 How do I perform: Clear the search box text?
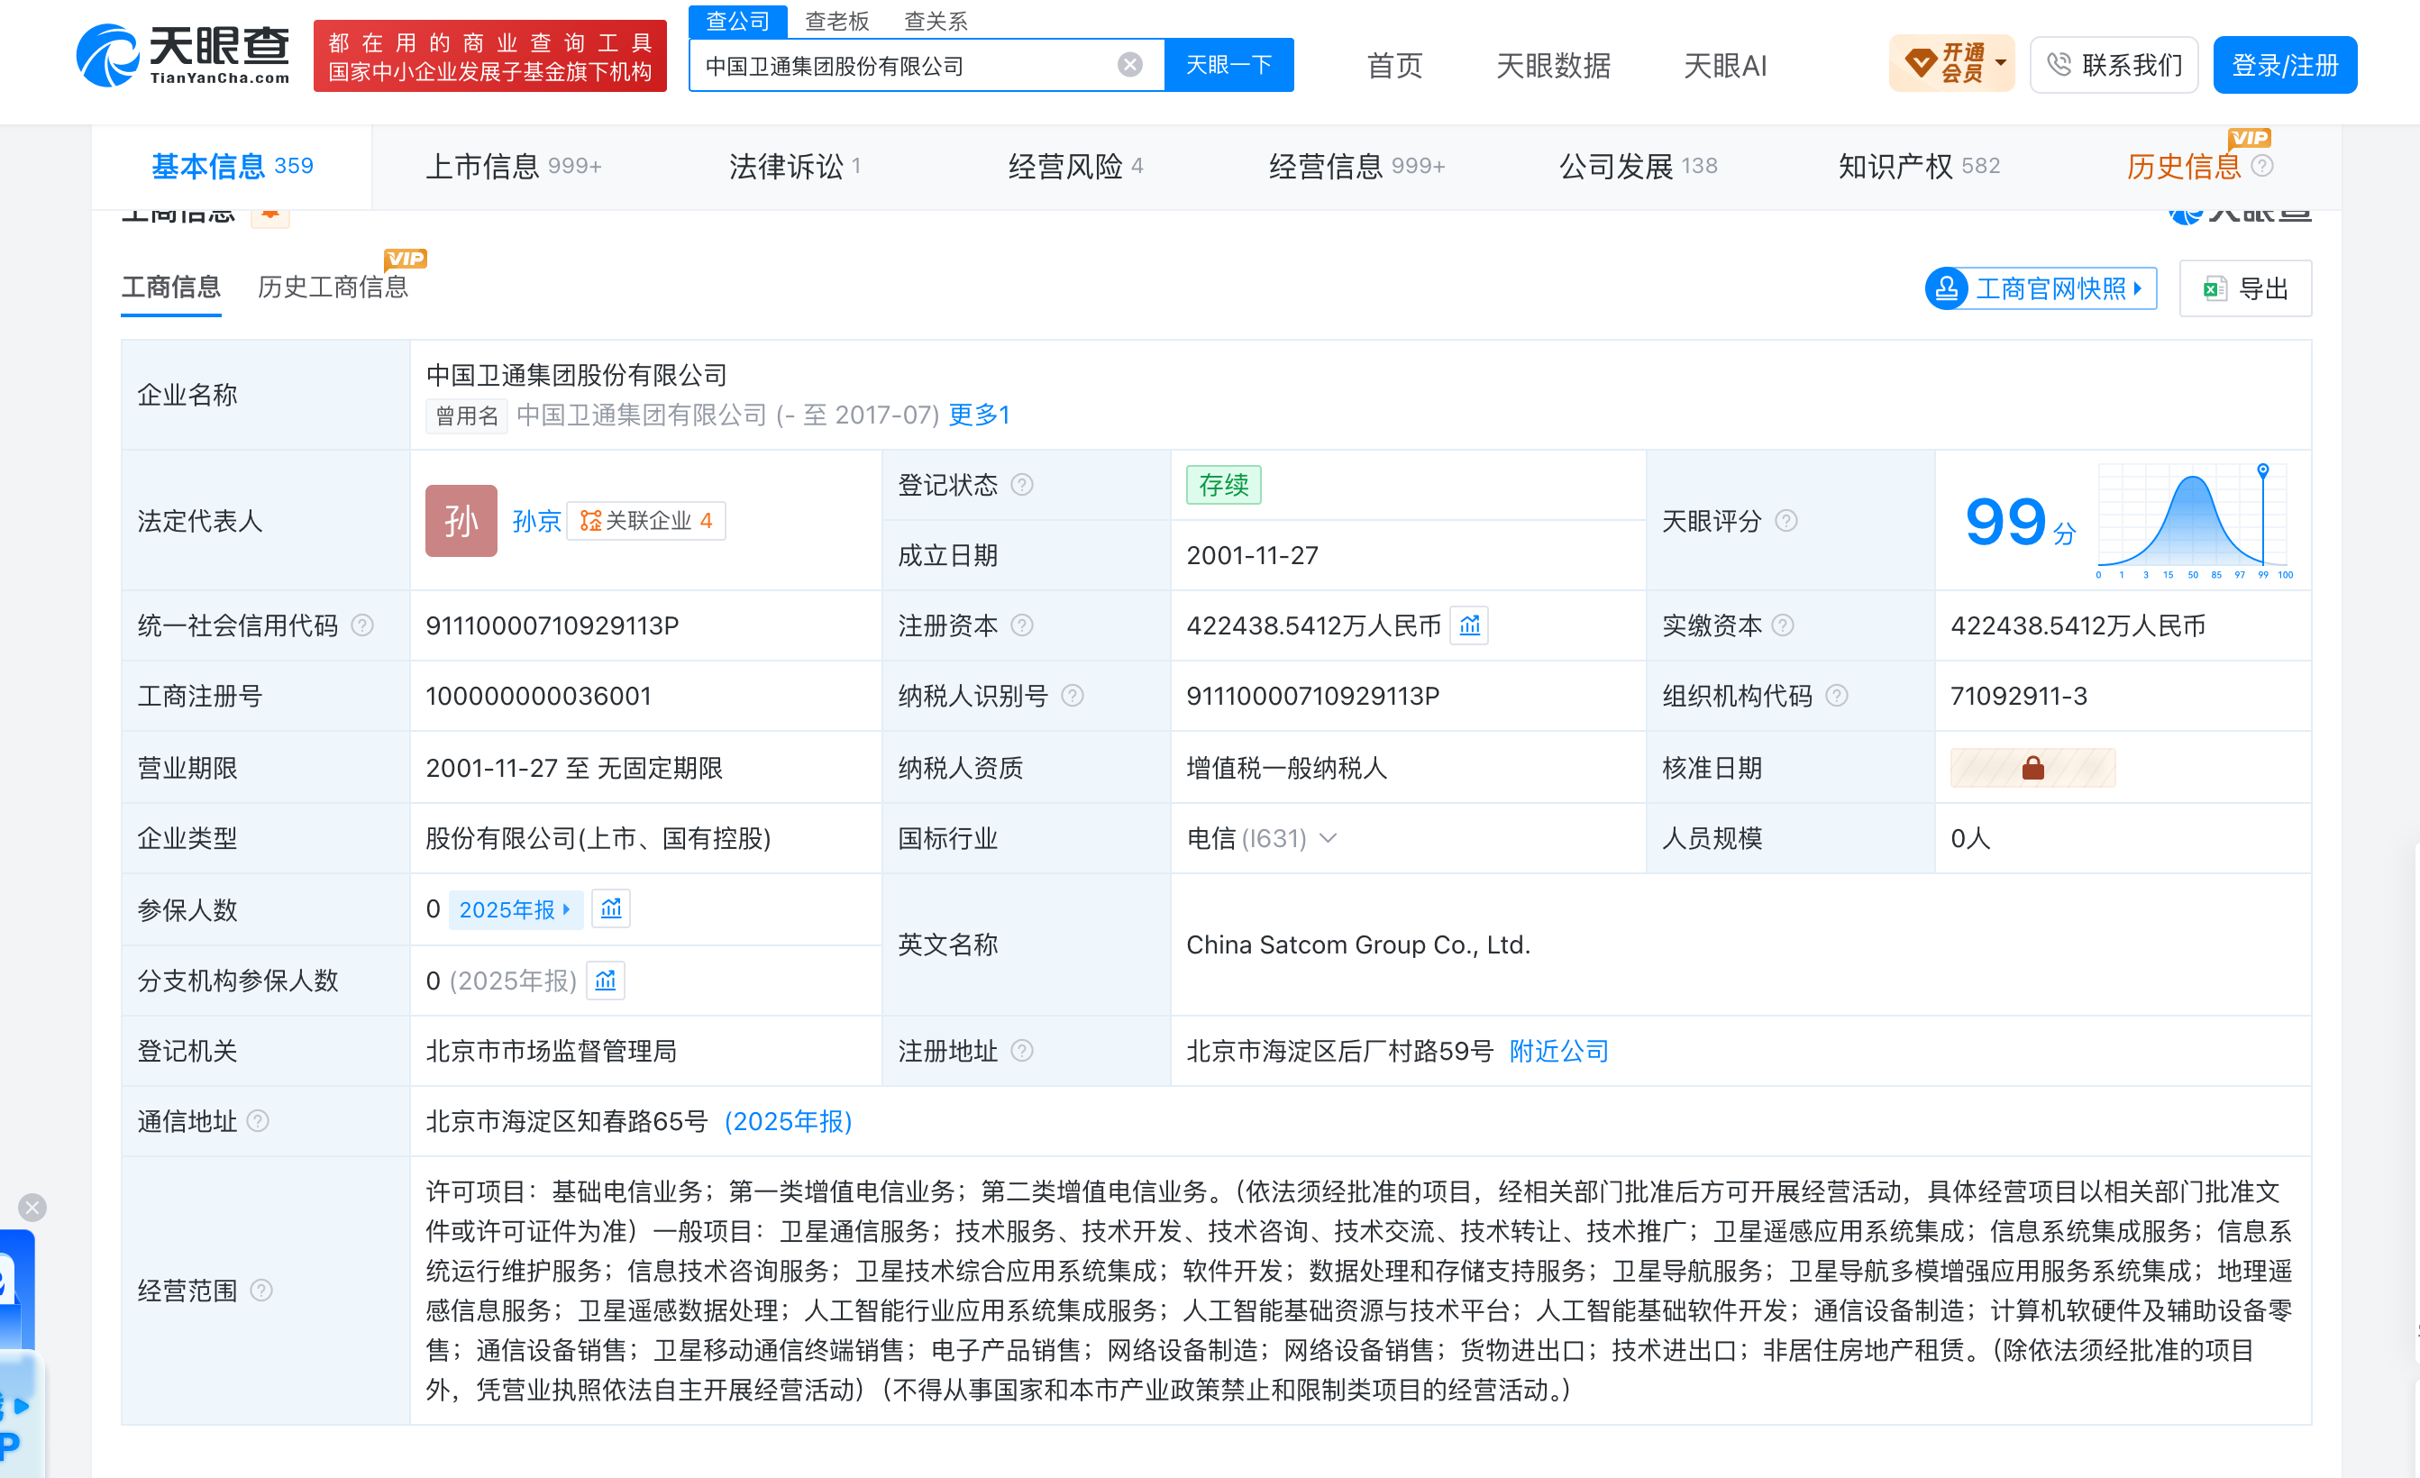[x=1129, y=65]
